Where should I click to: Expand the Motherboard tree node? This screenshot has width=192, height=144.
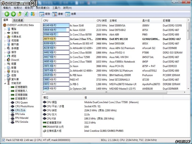pos(5,33)
